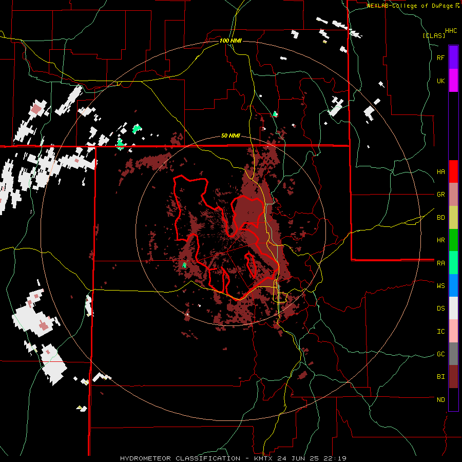
Task: Click the magenta UK color swatch
Action: click(453, 81)
